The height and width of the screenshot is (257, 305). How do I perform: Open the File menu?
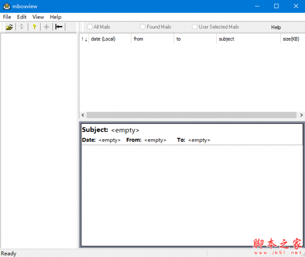click(x=7, y=17)
